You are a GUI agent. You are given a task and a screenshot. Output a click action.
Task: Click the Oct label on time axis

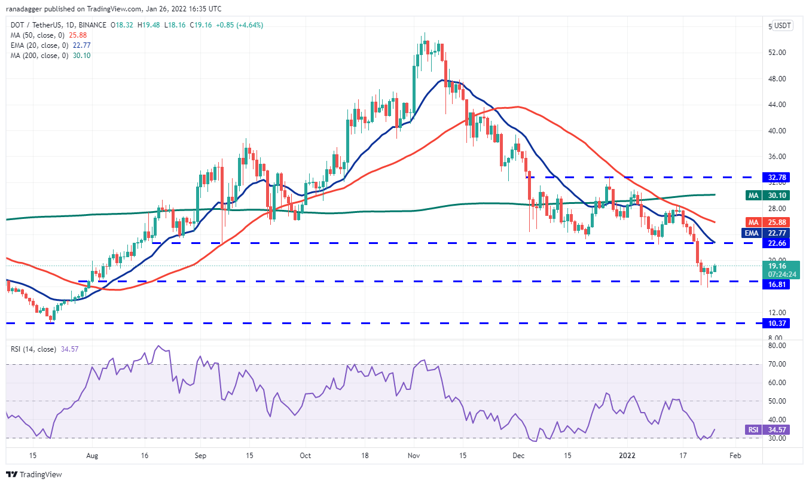(x=305, y=456)
